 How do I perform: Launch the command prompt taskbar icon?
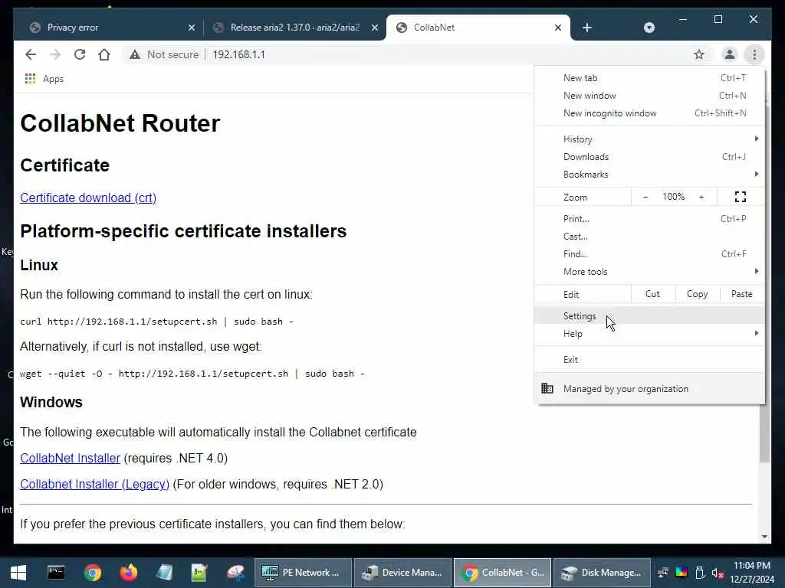pyautogui.click(x=56, y=573)
